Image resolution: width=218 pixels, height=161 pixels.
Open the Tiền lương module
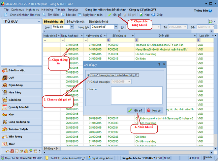tap(21, 136)
